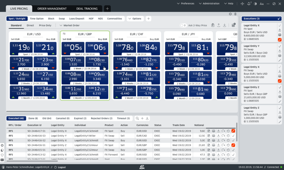Viewport: 284px width, 170px height.
Task: Switch to the Order Management tab
Action: point(52,9)
